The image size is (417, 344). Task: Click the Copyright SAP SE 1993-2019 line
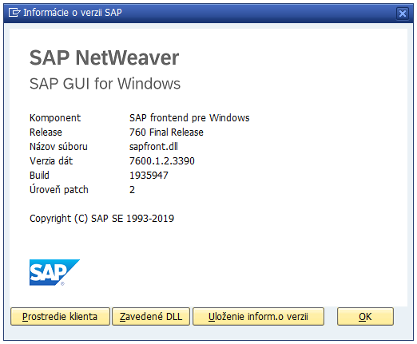click(101, 219)
